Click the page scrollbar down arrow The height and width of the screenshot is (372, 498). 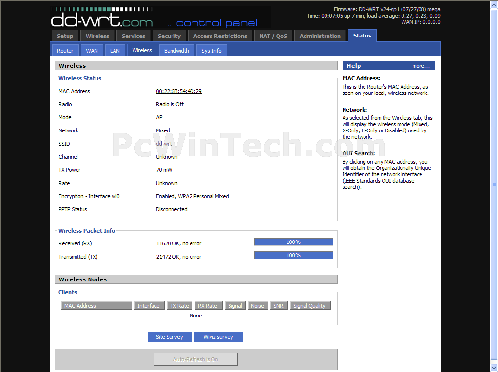tap(494, 368)
